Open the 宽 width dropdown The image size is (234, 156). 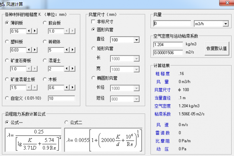136,69
